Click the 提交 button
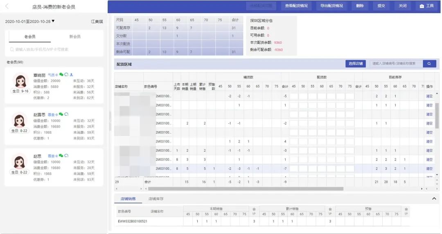Viewport: 442px width, 234px height. (381, 6)
